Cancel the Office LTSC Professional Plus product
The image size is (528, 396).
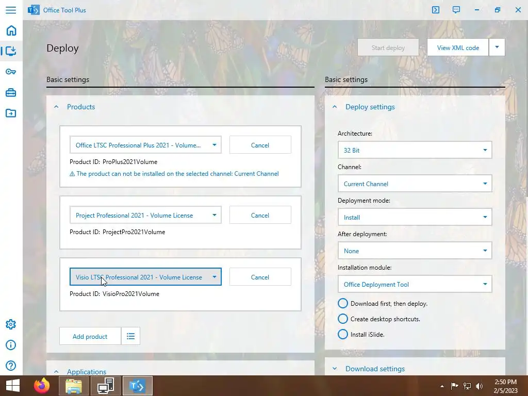260,145
